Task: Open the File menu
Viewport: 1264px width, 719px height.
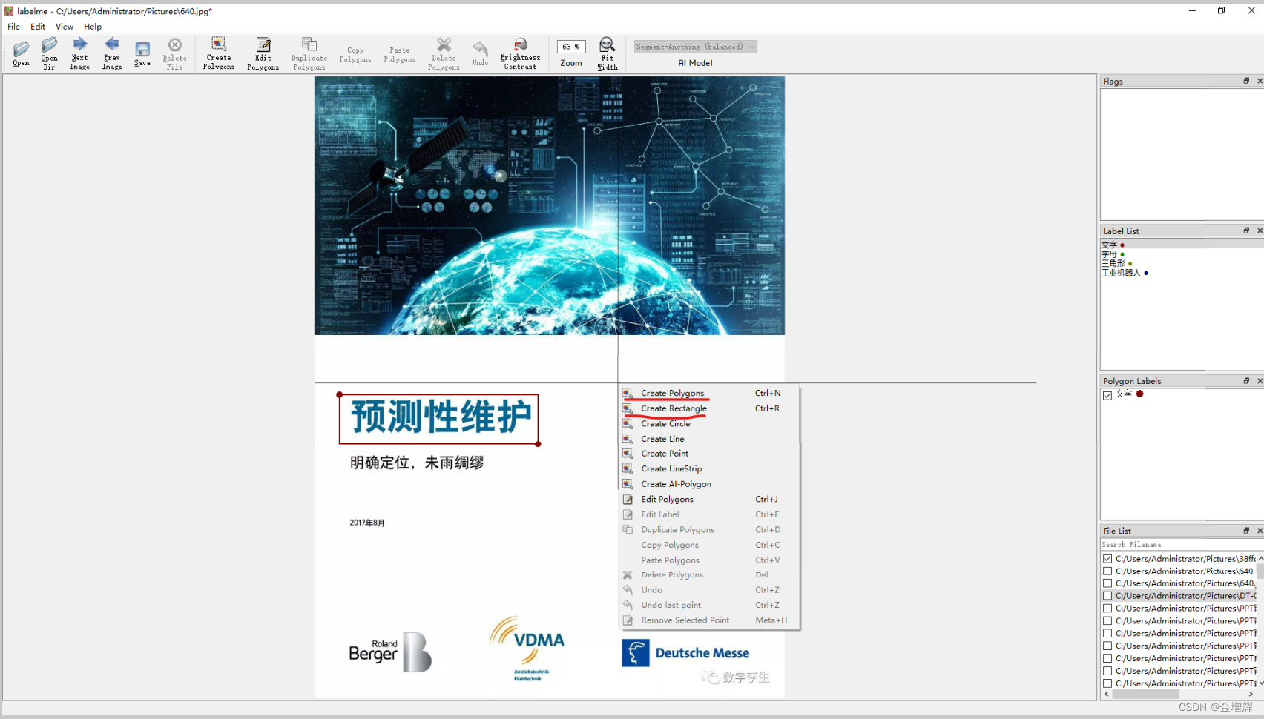Action: click(14, 27)
